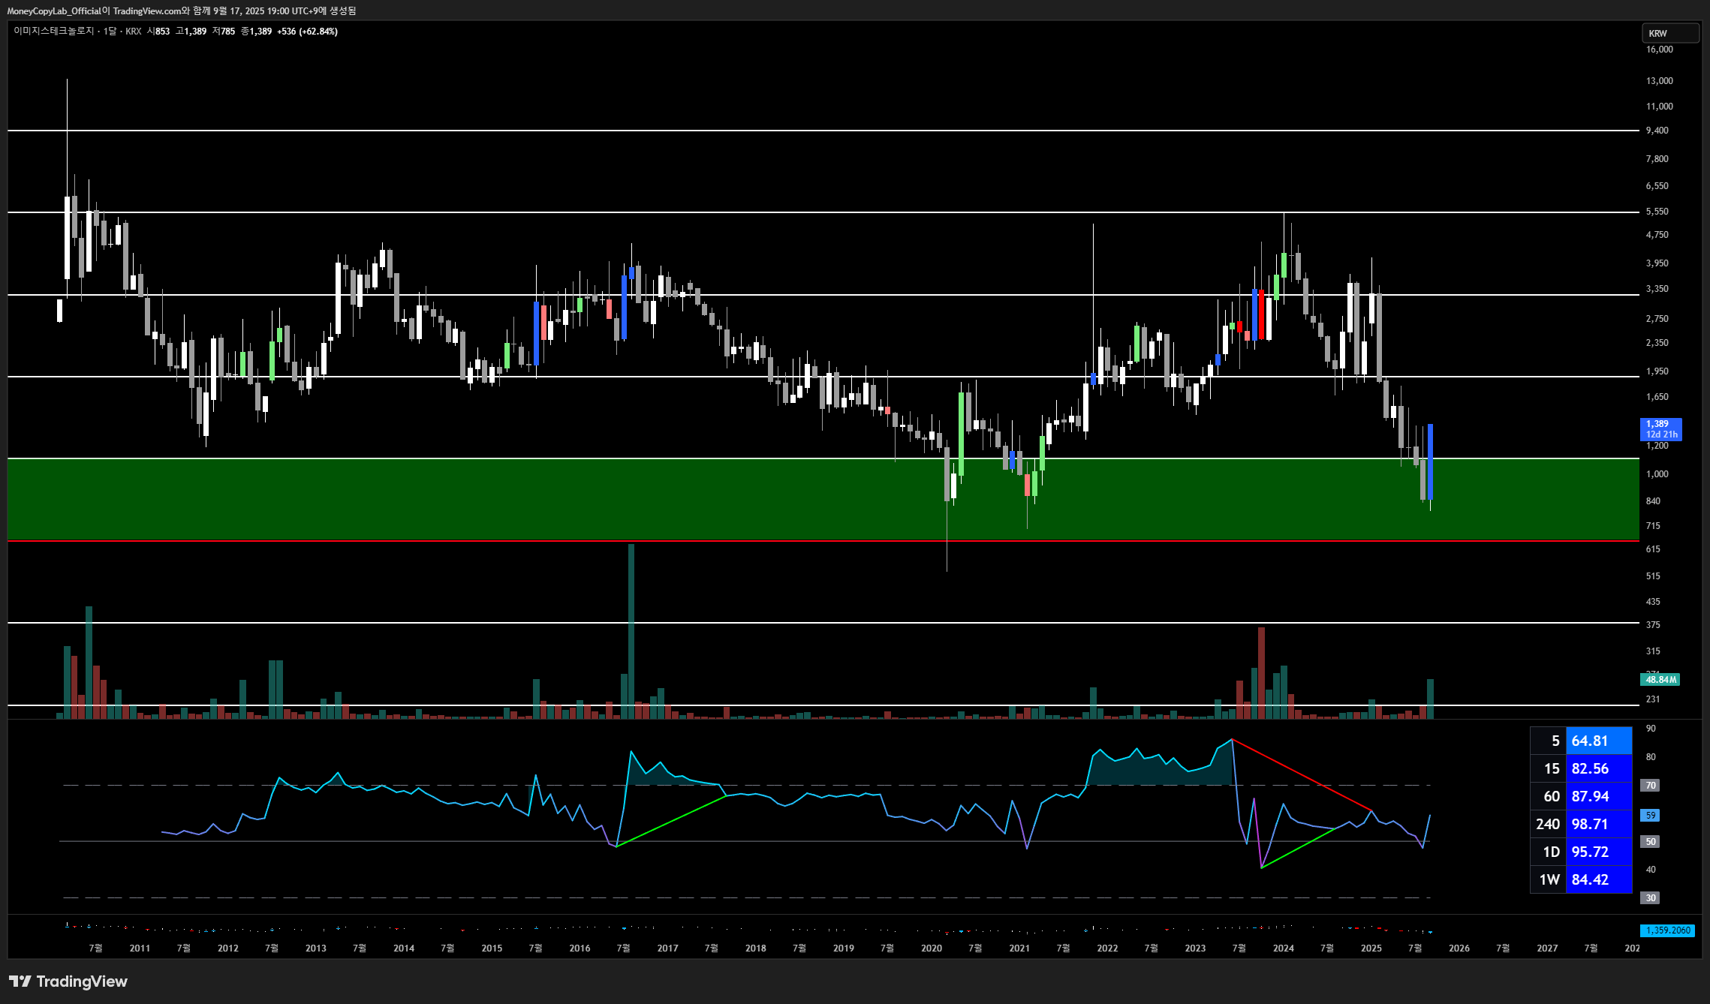1710x1004 pixels.
Task: Select the 84.42 cell in RSI table
Action: point(1599,880)
